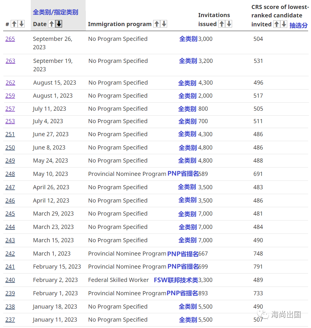Sort CRS score descending arrow
This screenshot has width=311, height=328.
[284, 24]
